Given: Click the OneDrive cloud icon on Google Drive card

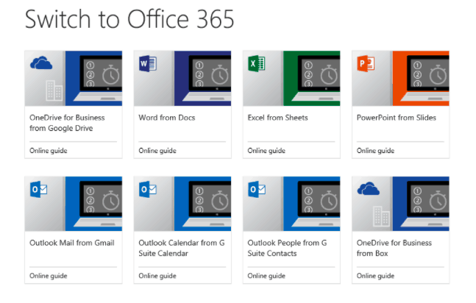Looking at the screenshot, I should point(41,63).
